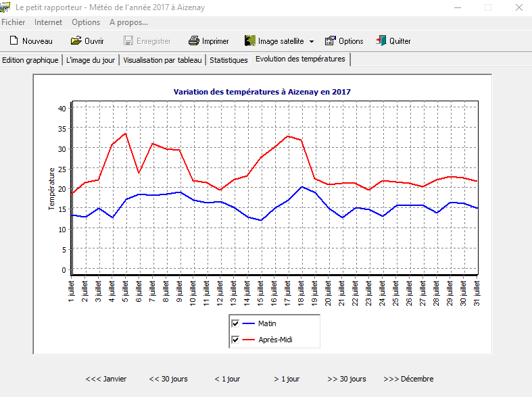This screenshot has width=532, height=397.
Task: Switch to the Edition graphique tab
Action: coord(30,60)
